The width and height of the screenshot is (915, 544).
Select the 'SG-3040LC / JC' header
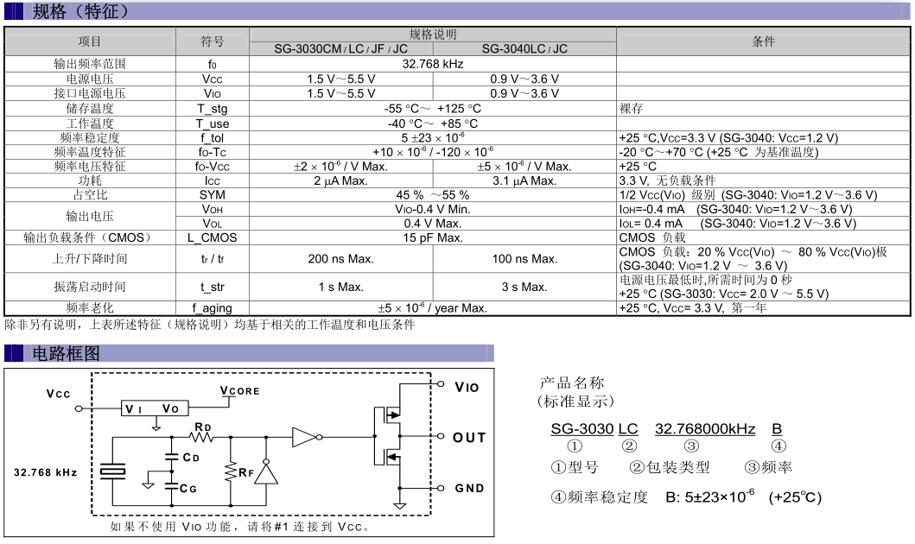524,49
